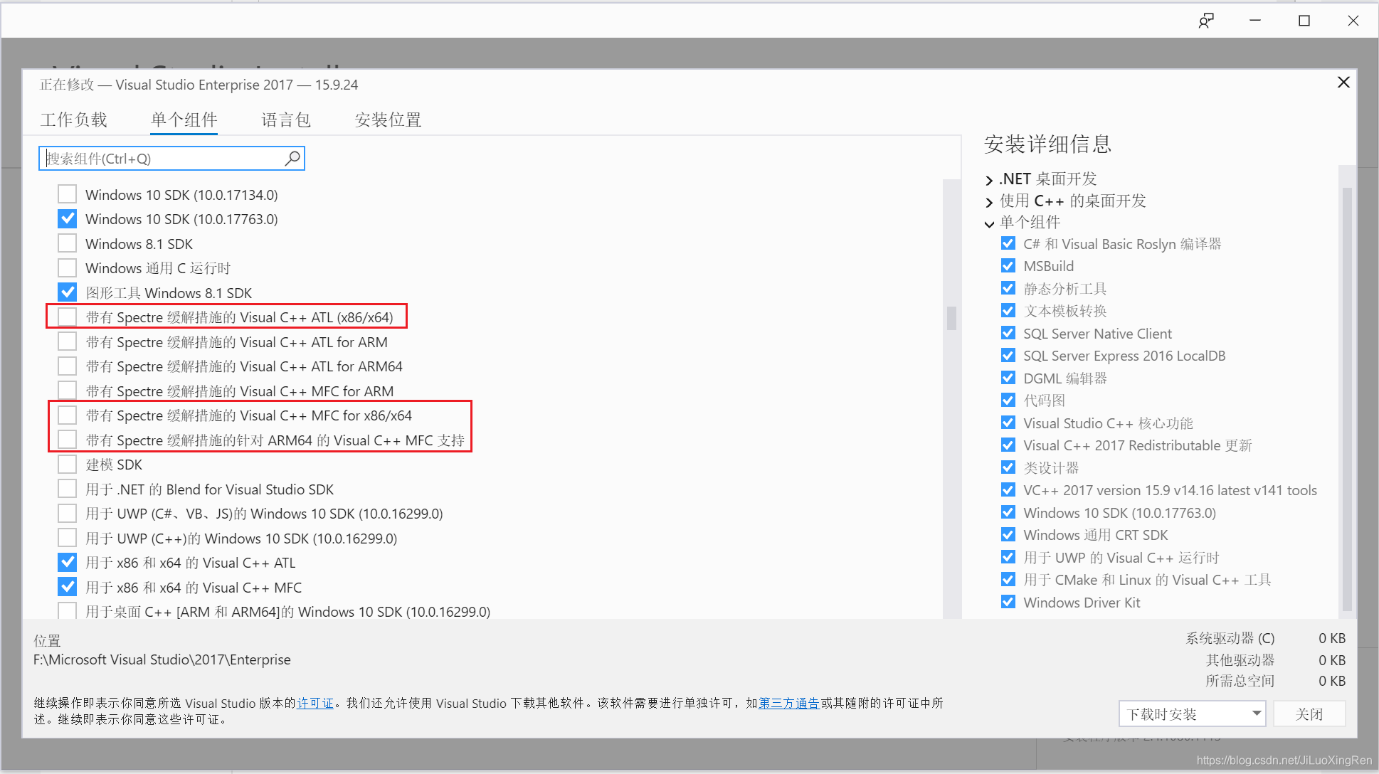Open the 许可证 link
This screenshot has height=774, width=1379.
315,703
